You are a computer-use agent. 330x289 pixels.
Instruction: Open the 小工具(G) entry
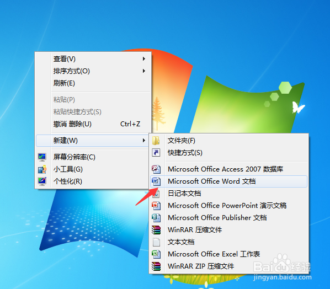(93, 169)
